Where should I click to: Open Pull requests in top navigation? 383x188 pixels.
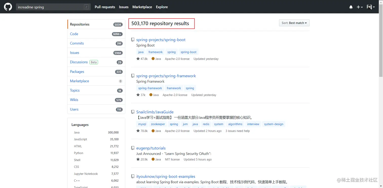[x=105, y=7]
